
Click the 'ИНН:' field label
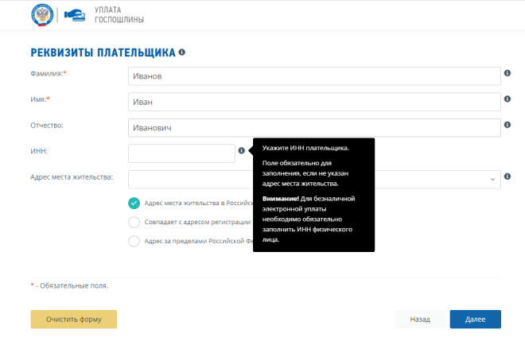(x=39, y=151)
